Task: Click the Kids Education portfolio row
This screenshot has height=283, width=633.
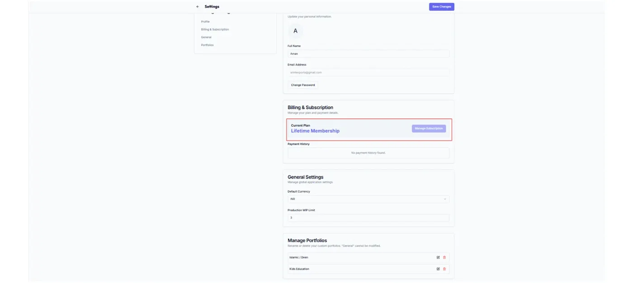Action: [353, 269]
